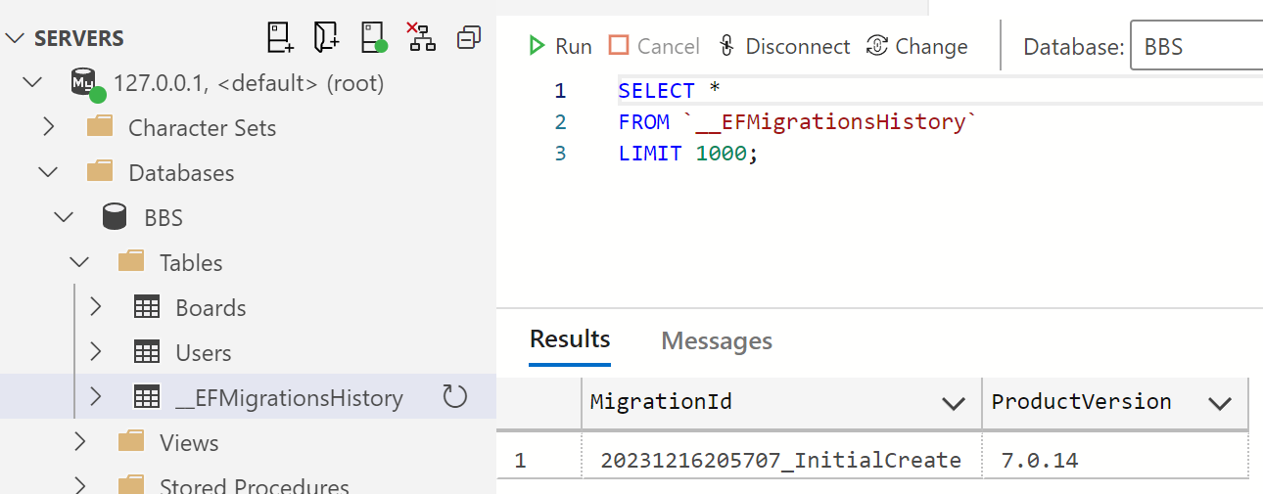
Task: Run the query
Action: pos(559,46)
